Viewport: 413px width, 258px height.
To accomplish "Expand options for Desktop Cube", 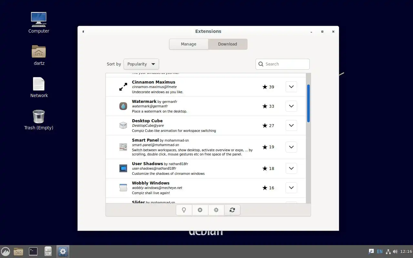I will (x=291, y=125).
